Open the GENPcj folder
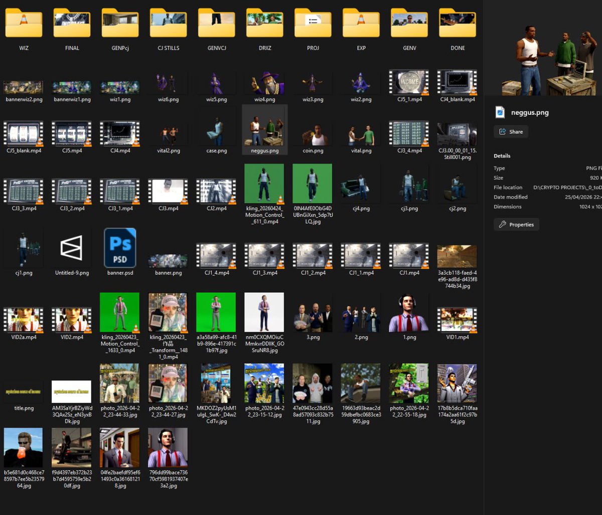This screenshot has height=515, width=602. point(120,23)
